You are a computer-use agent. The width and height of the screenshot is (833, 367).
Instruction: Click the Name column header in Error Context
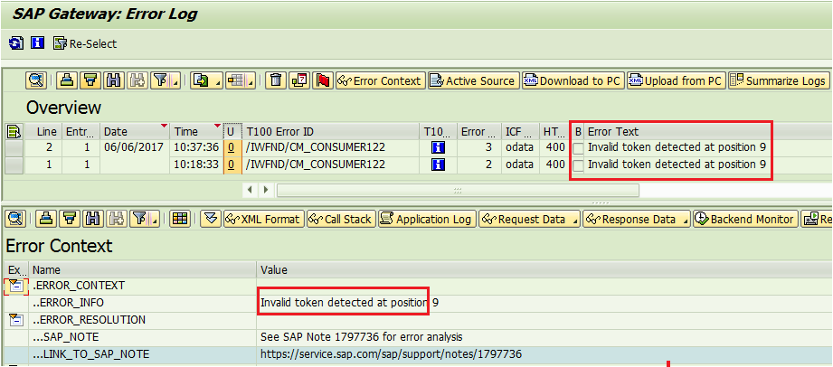[142, 269]
